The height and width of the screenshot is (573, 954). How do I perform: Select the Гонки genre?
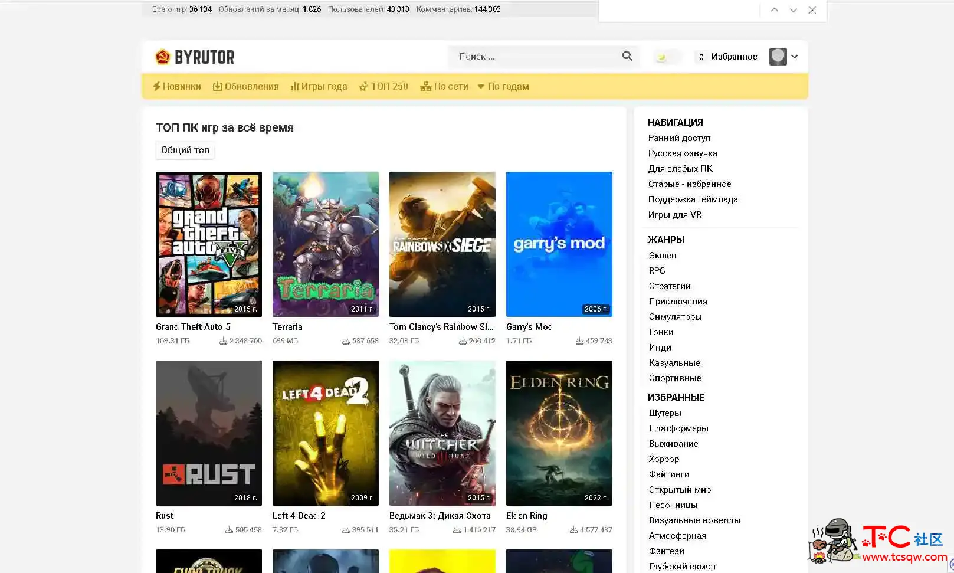pos(661,332)
